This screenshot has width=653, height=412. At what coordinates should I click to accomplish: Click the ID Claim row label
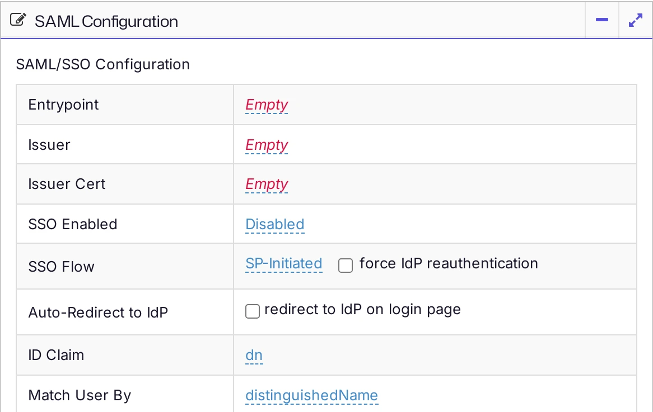point(56,355)
